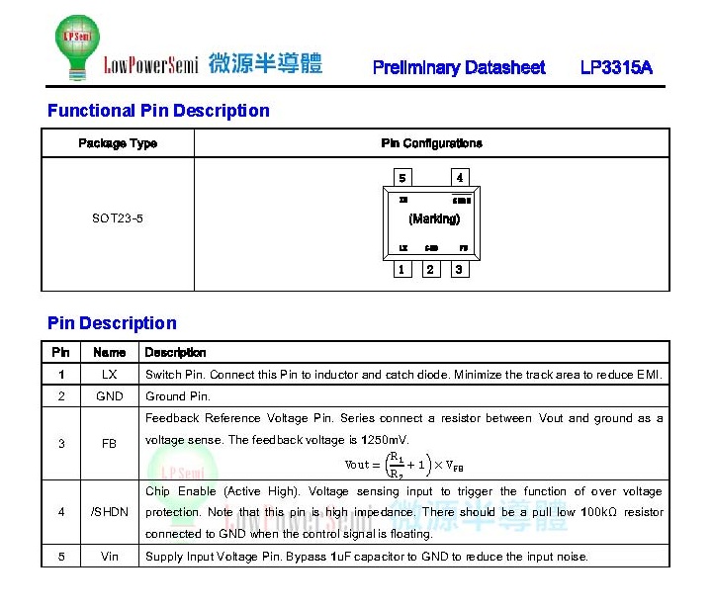The height and width of the screenshot is (608, 713).
Task: Click the 'Pin' table column header
Action: (60, 352)
